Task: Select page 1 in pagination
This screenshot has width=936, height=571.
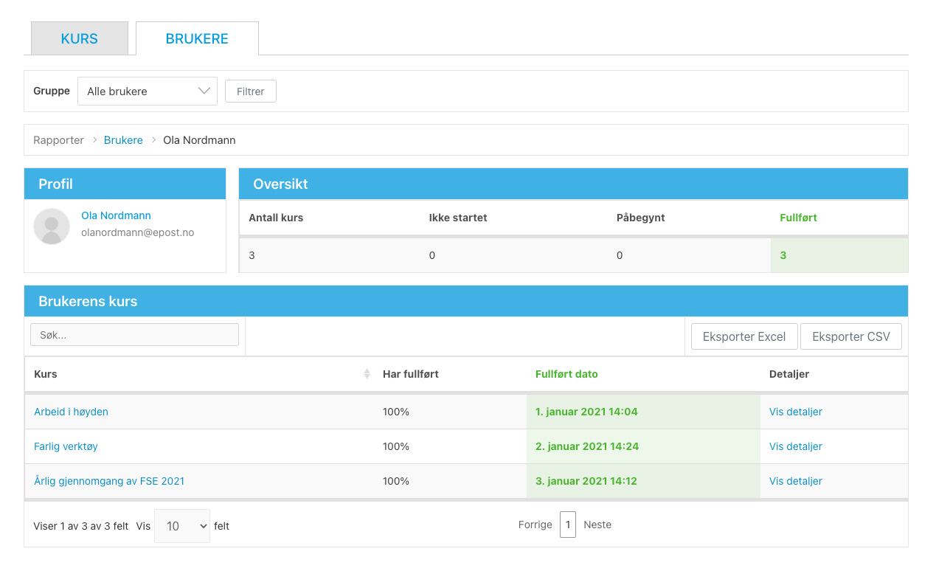Action: [567, 525]
